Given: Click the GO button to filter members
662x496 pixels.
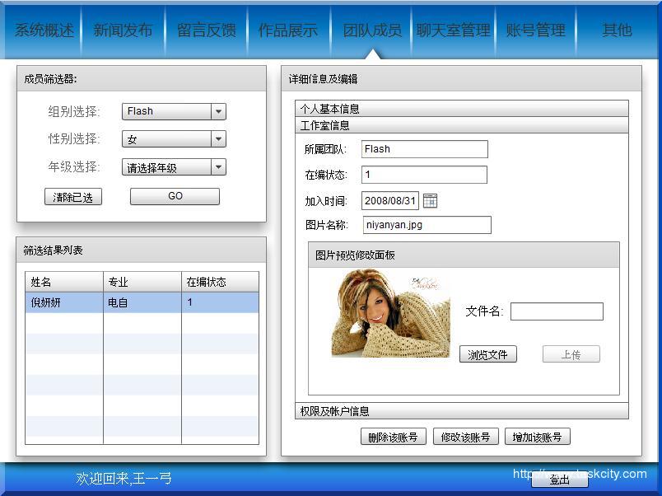Looking at the screenshot, I should [174, 196].
